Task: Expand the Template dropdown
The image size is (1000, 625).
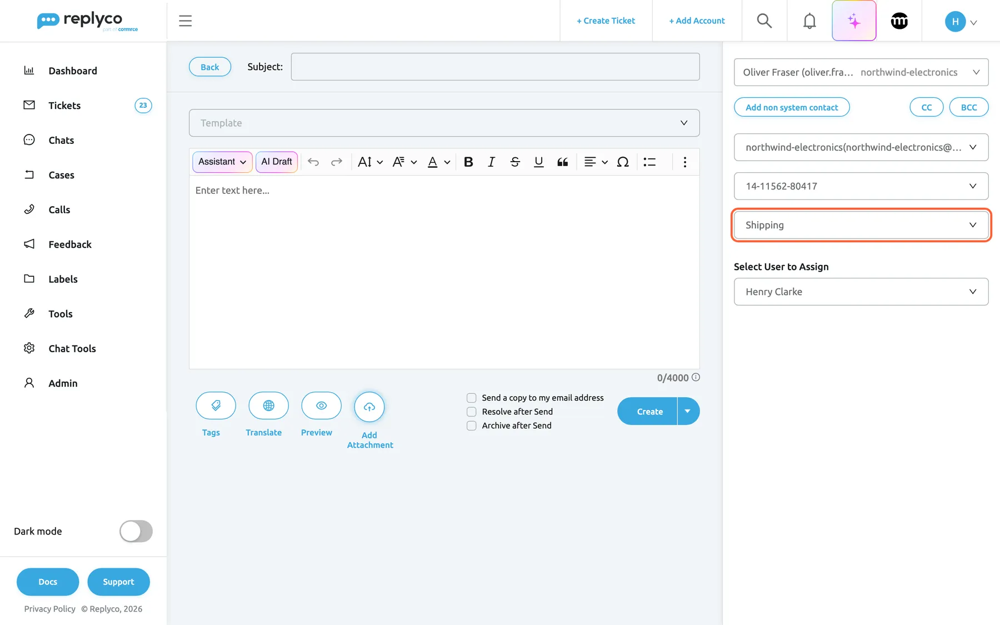Action: click(x=444, y=123)
